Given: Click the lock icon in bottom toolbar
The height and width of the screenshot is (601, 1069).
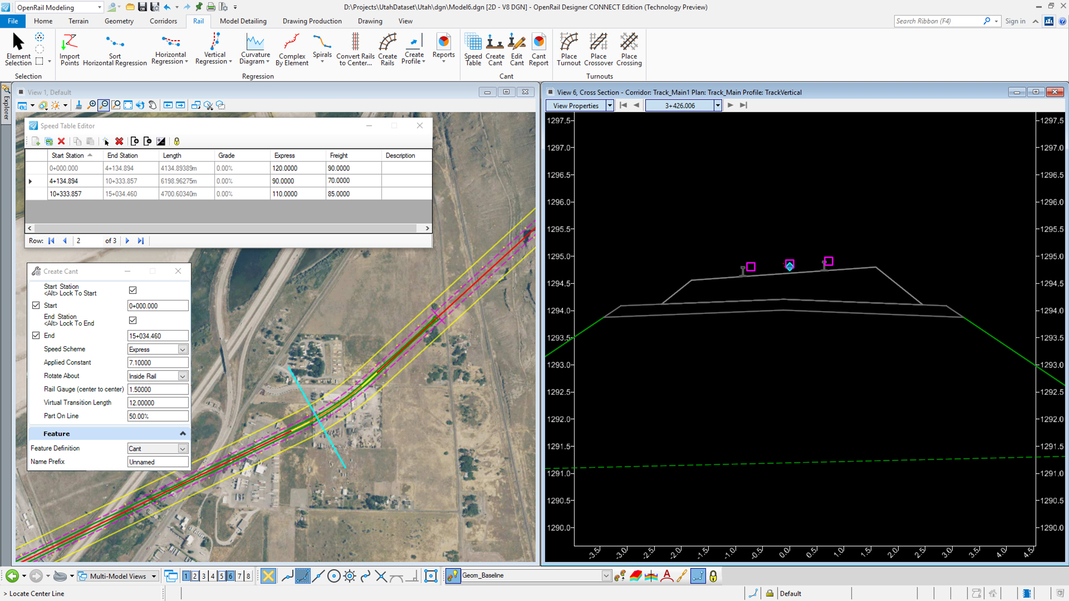Looking at the screenshot, I should [713, 576].
